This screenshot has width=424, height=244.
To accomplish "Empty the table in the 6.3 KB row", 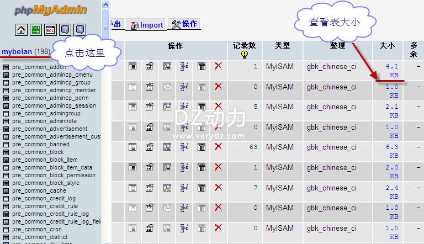I will [202, 147].
